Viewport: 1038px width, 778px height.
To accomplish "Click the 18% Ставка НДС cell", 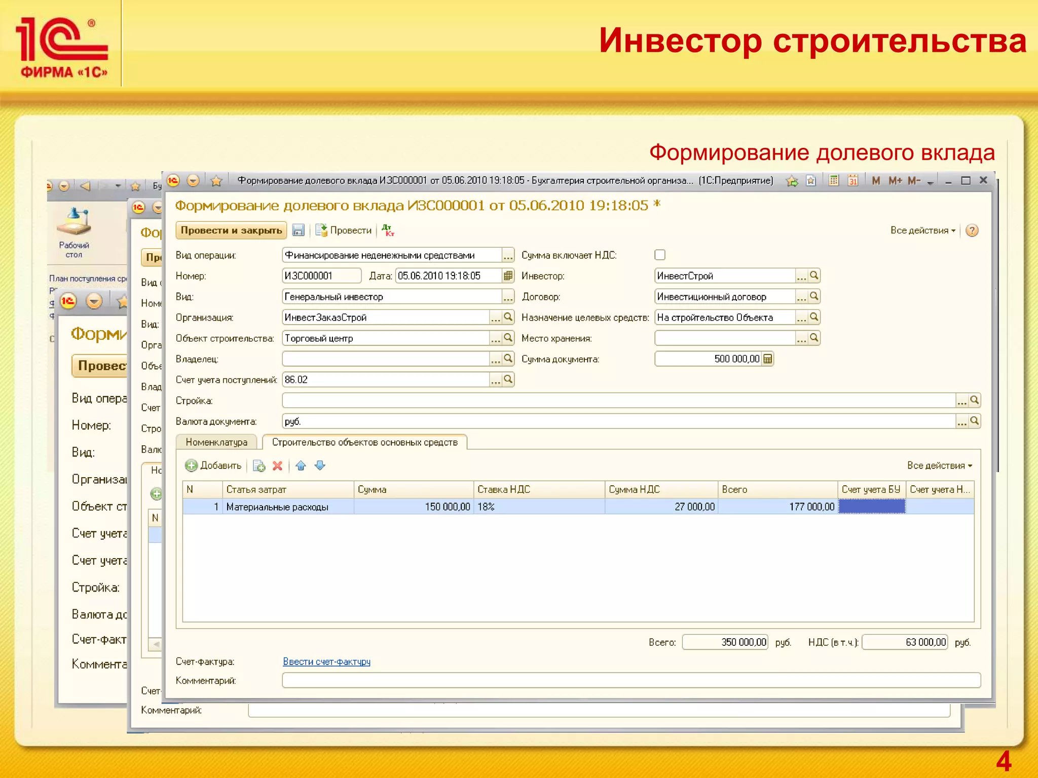I will pyautogui.click(x=539, y=507).
